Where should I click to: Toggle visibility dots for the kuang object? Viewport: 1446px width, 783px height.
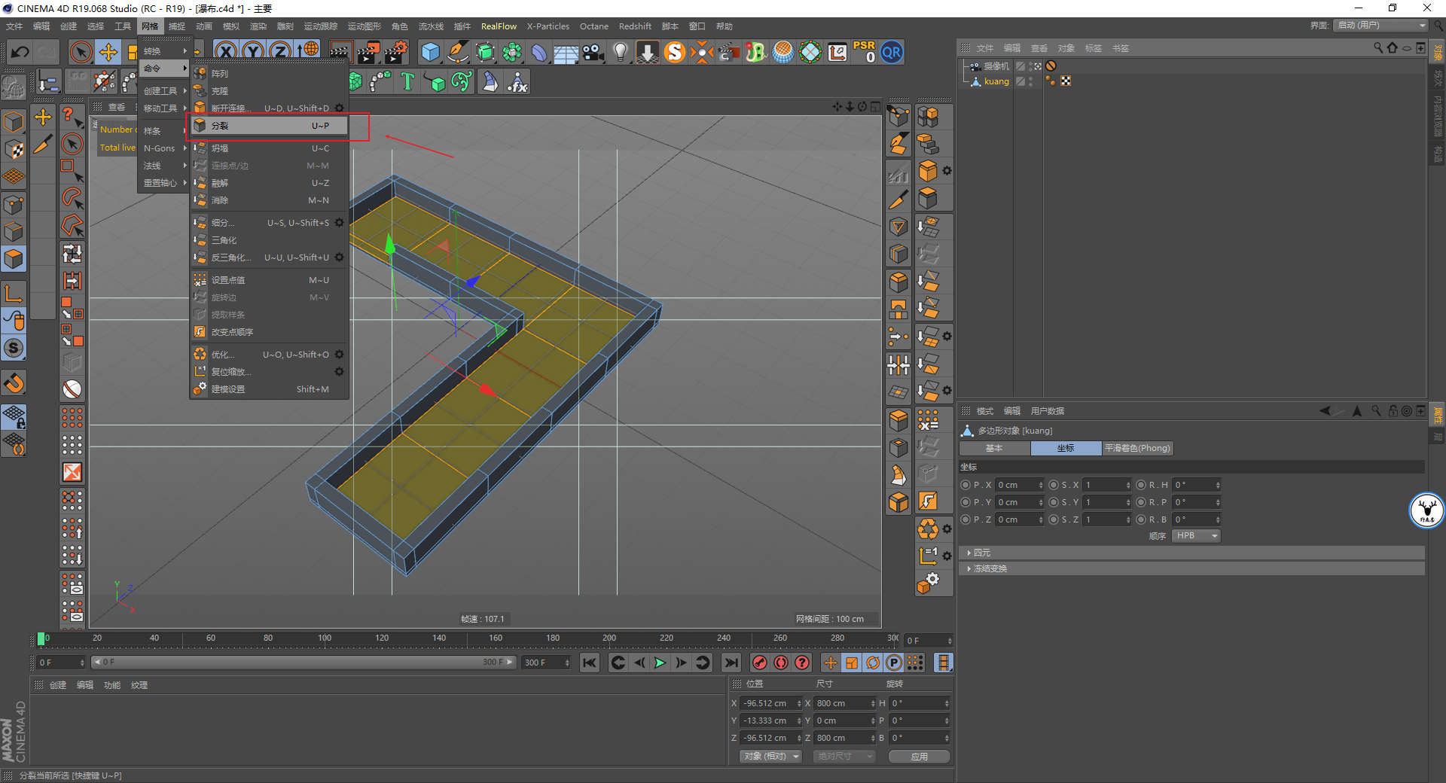[x=1030, y=81]
